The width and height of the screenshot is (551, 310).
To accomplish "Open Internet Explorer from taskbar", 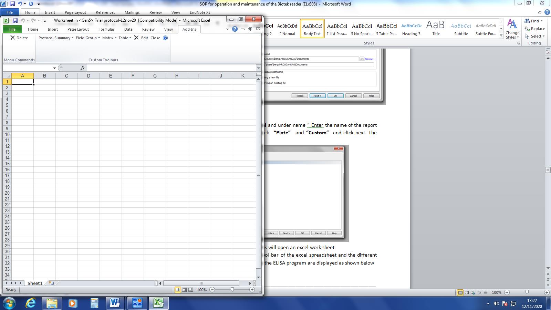I will click(31, 303).
